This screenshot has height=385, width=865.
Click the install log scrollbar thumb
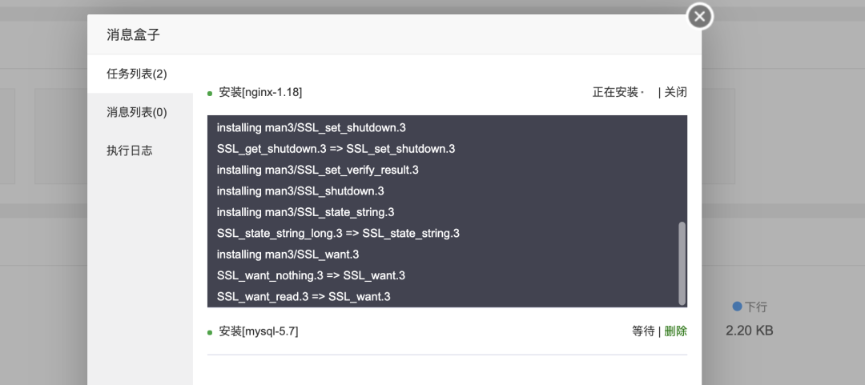point(682,263)
